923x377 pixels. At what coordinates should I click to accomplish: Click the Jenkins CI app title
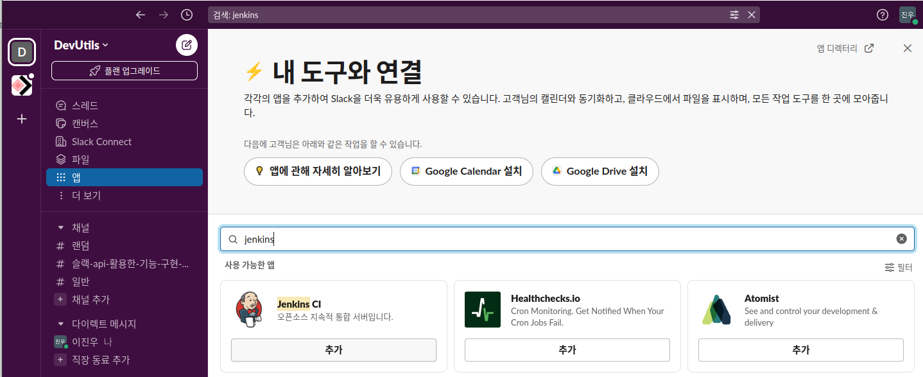[x=298, y=304]
